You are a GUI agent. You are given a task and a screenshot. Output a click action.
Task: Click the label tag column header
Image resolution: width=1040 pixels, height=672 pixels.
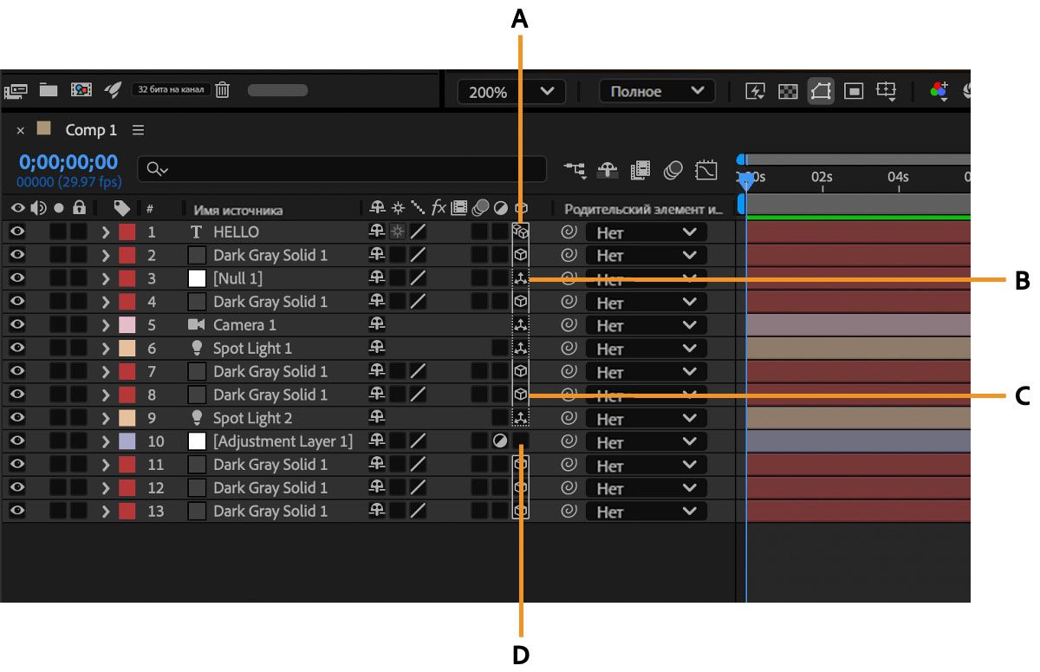pyautogui.click(x=122, y=208)
